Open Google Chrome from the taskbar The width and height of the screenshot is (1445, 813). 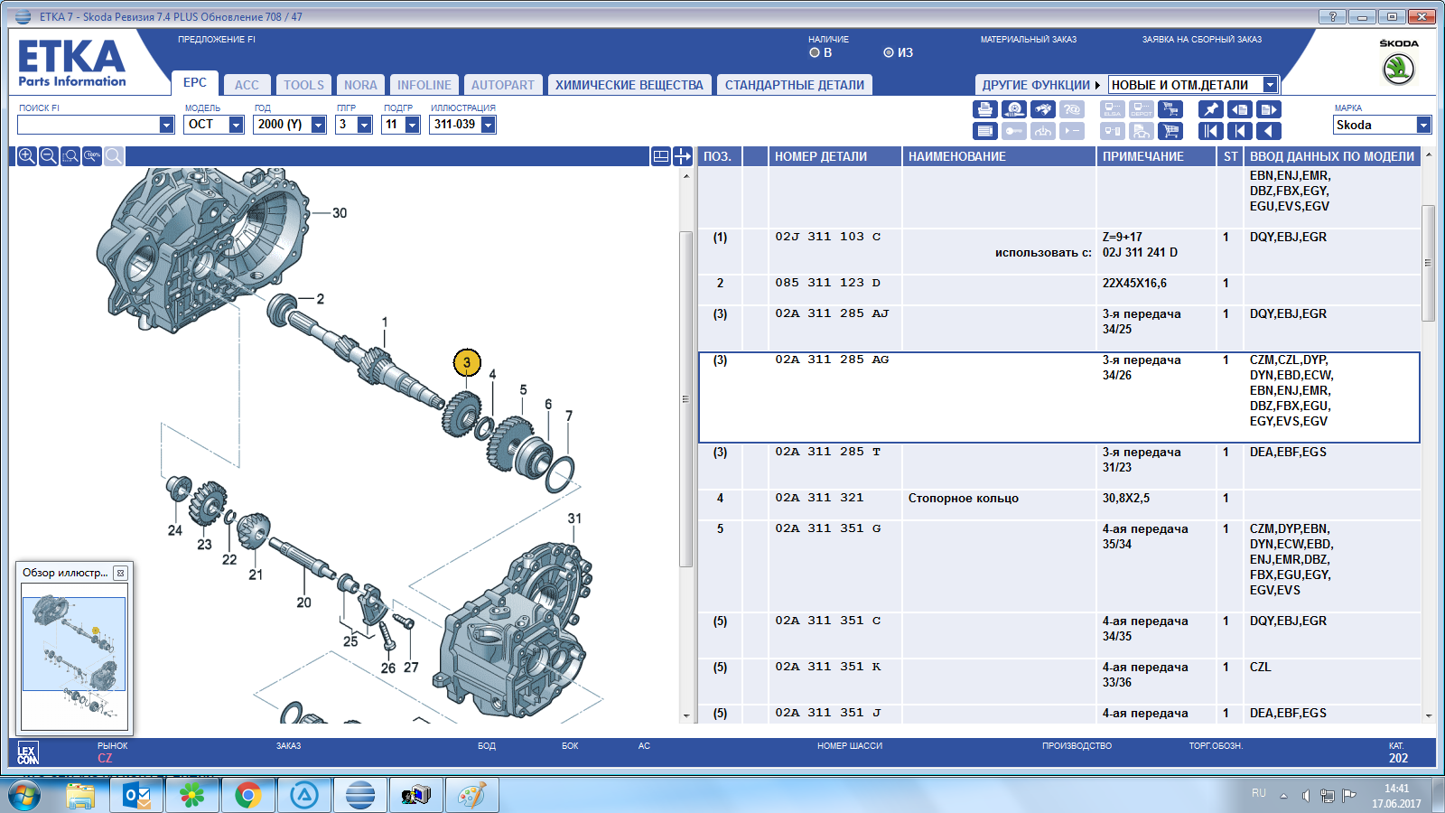tap(247, 795)
